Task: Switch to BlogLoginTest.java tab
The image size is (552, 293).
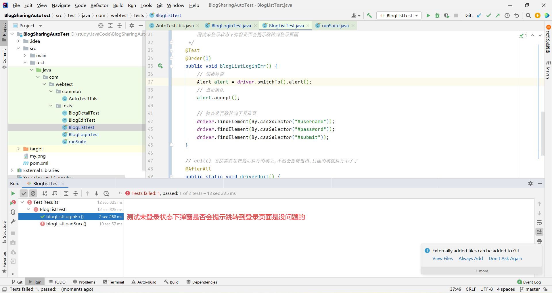Action: tap(231, 26)
